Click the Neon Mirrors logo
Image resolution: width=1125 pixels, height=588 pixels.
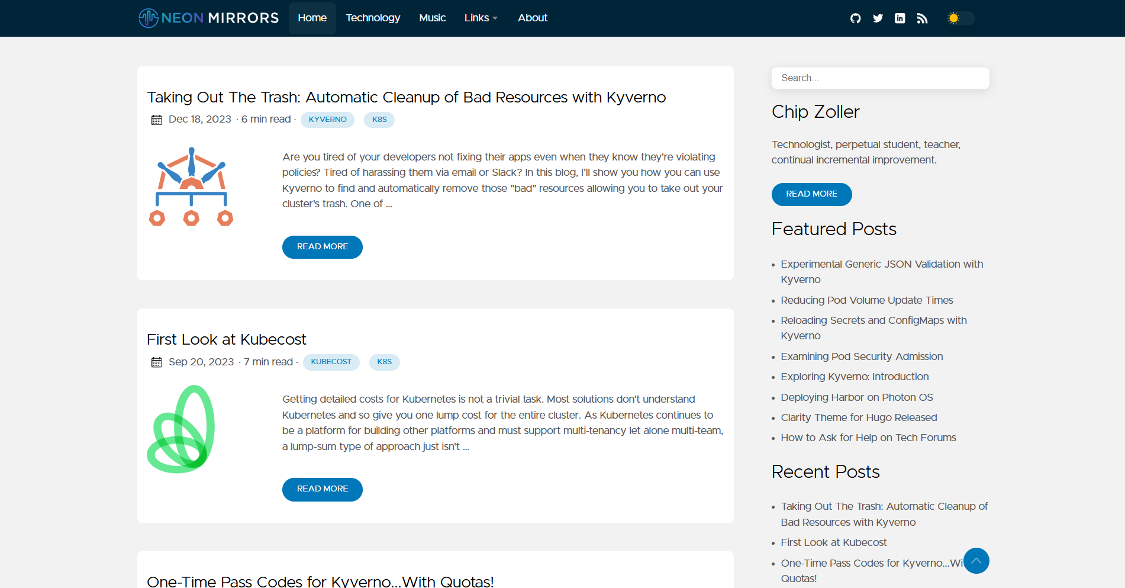[208, 18]
